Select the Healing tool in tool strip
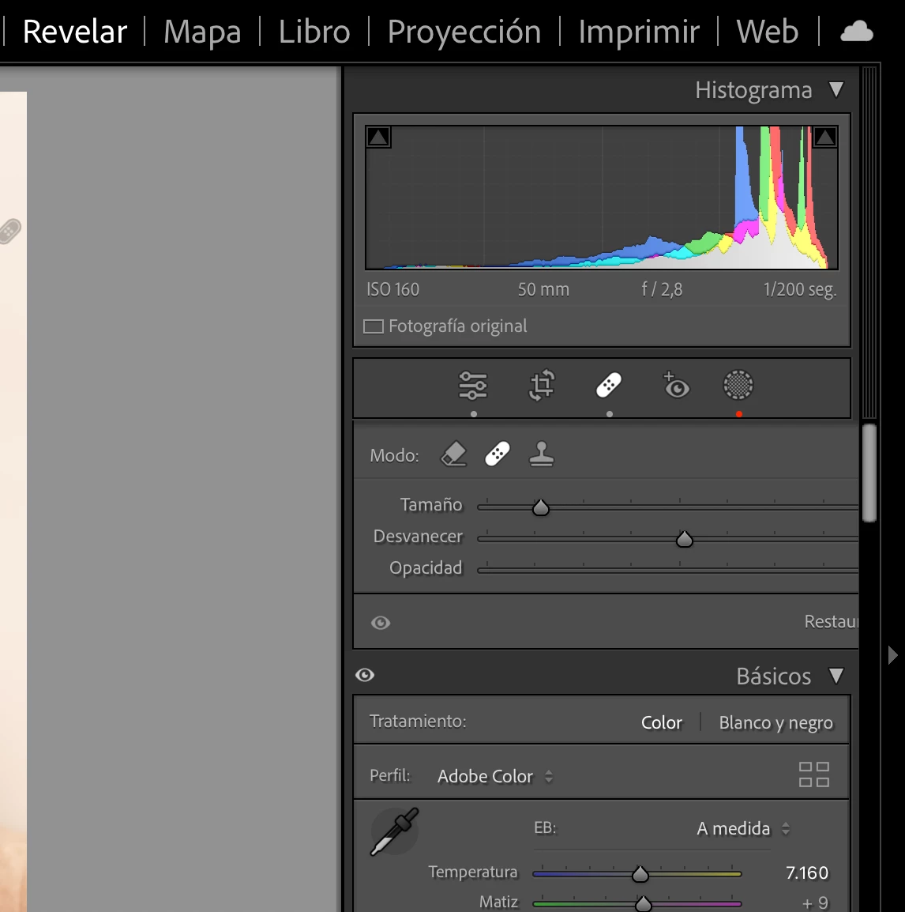905x912 pixels. click(609, 385)
